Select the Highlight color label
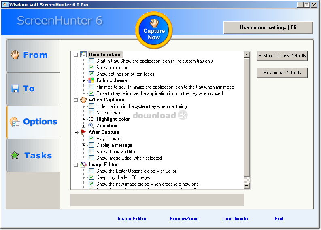The width and height of the screenshot is (321, 230). point(113,119)
